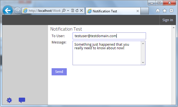
Task: Click the page scrollbar up arrow
Action: [x=174, y=28]
